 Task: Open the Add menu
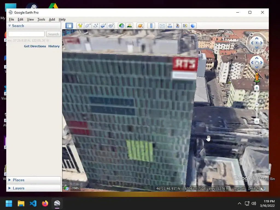point(52,19)
